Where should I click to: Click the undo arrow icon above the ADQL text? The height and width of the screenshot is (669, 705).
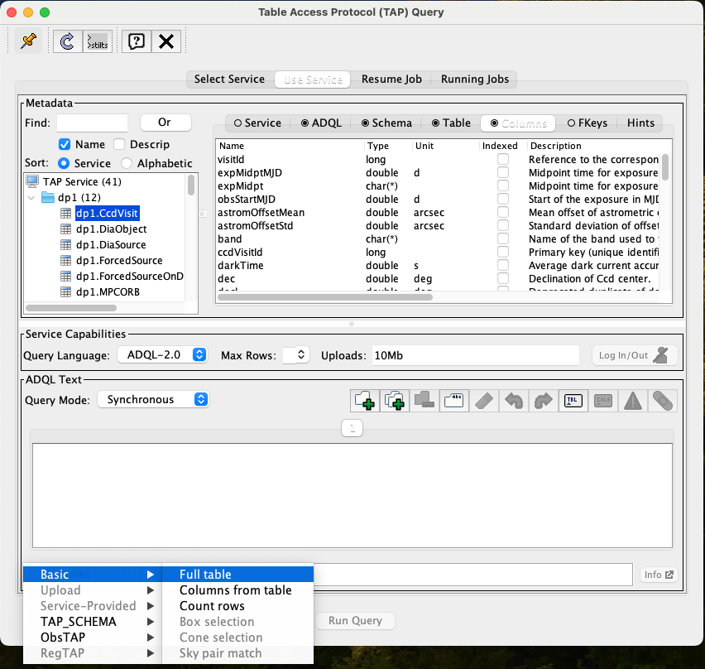513,400
